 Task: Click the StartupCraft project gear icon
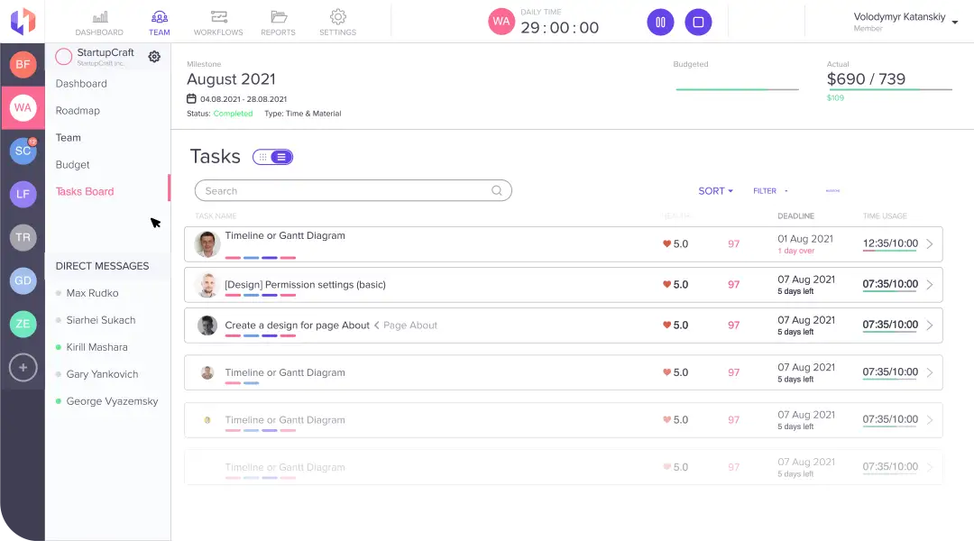[154, 57]
